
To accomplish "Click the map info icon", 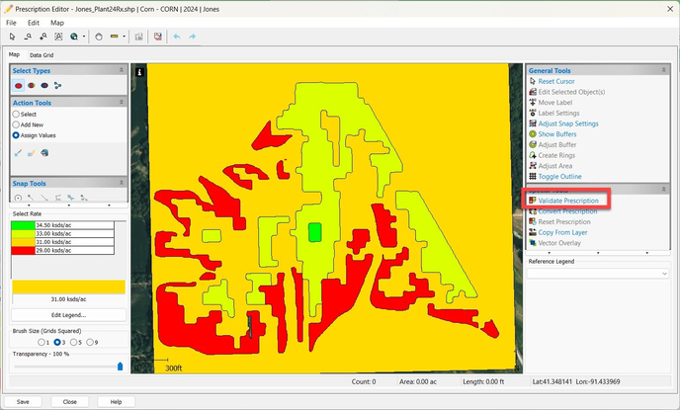I will click(x=140, y=72).
